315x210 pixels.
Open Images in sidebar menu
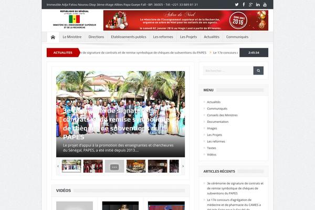point(212,129)
